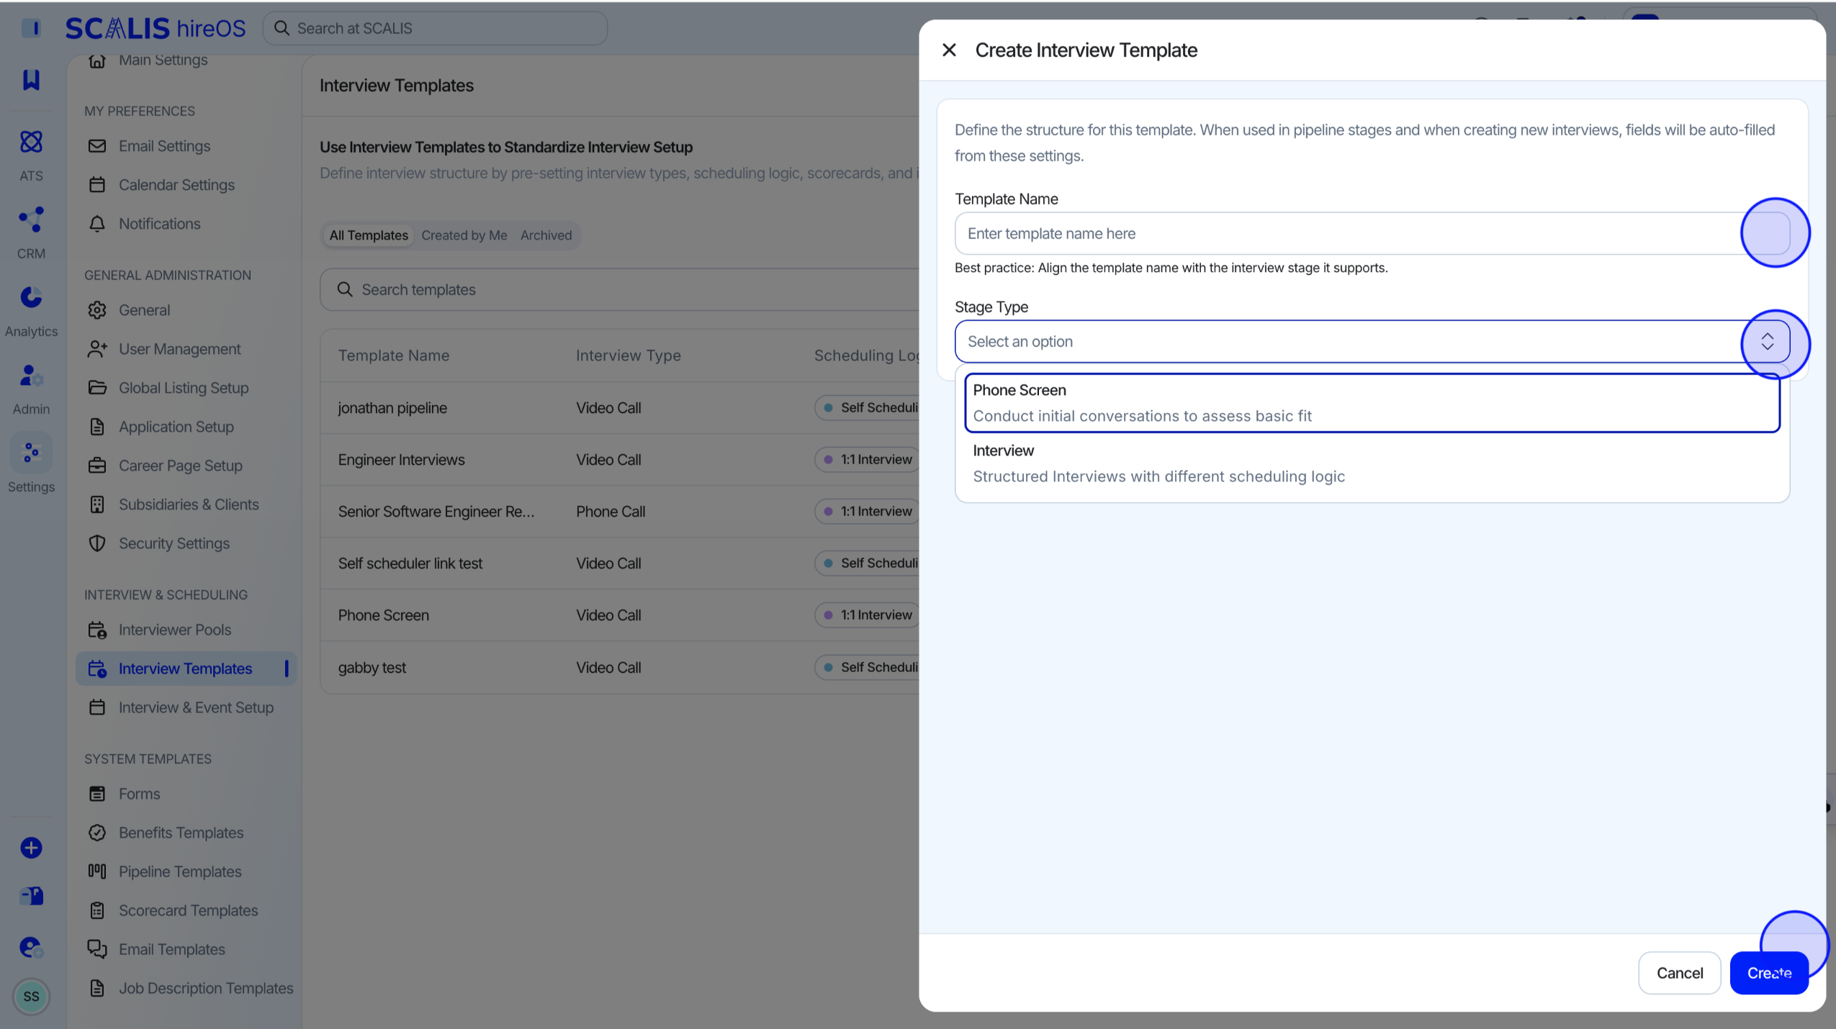The height and width of the screenshot is (1029, 1836).
Task: Click the bookmark icon in left rail
Action: pyautogui.click(x=31, y=80)
